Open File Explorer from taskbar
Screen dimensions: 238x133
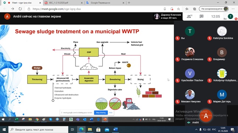[x=90, y=130]
